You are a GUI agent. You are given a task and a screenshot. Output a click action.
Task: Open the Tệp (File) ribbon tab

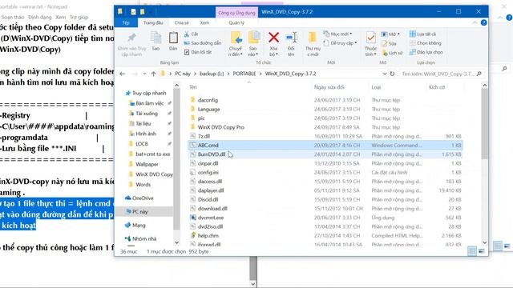tap(126, 23)
